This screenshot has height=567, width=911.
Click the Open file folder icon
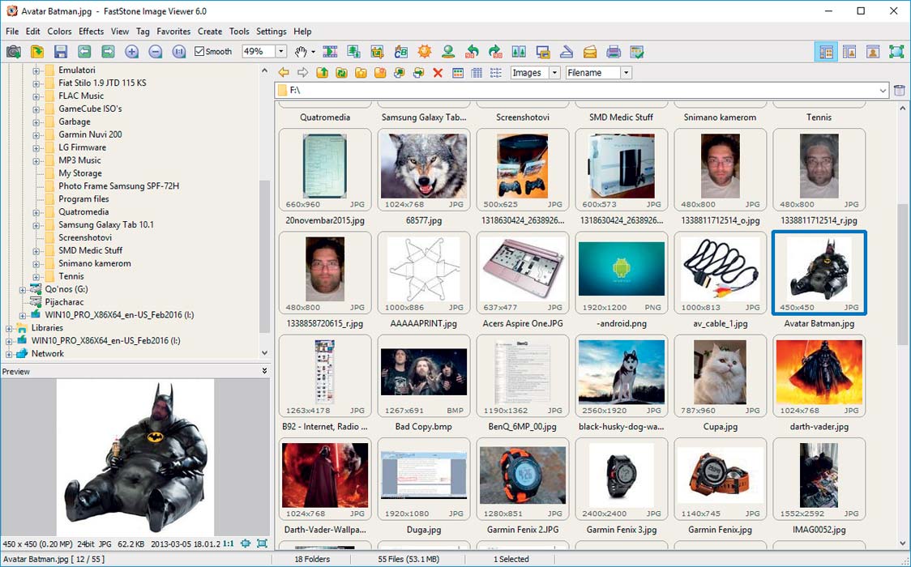tap(36, 52)
